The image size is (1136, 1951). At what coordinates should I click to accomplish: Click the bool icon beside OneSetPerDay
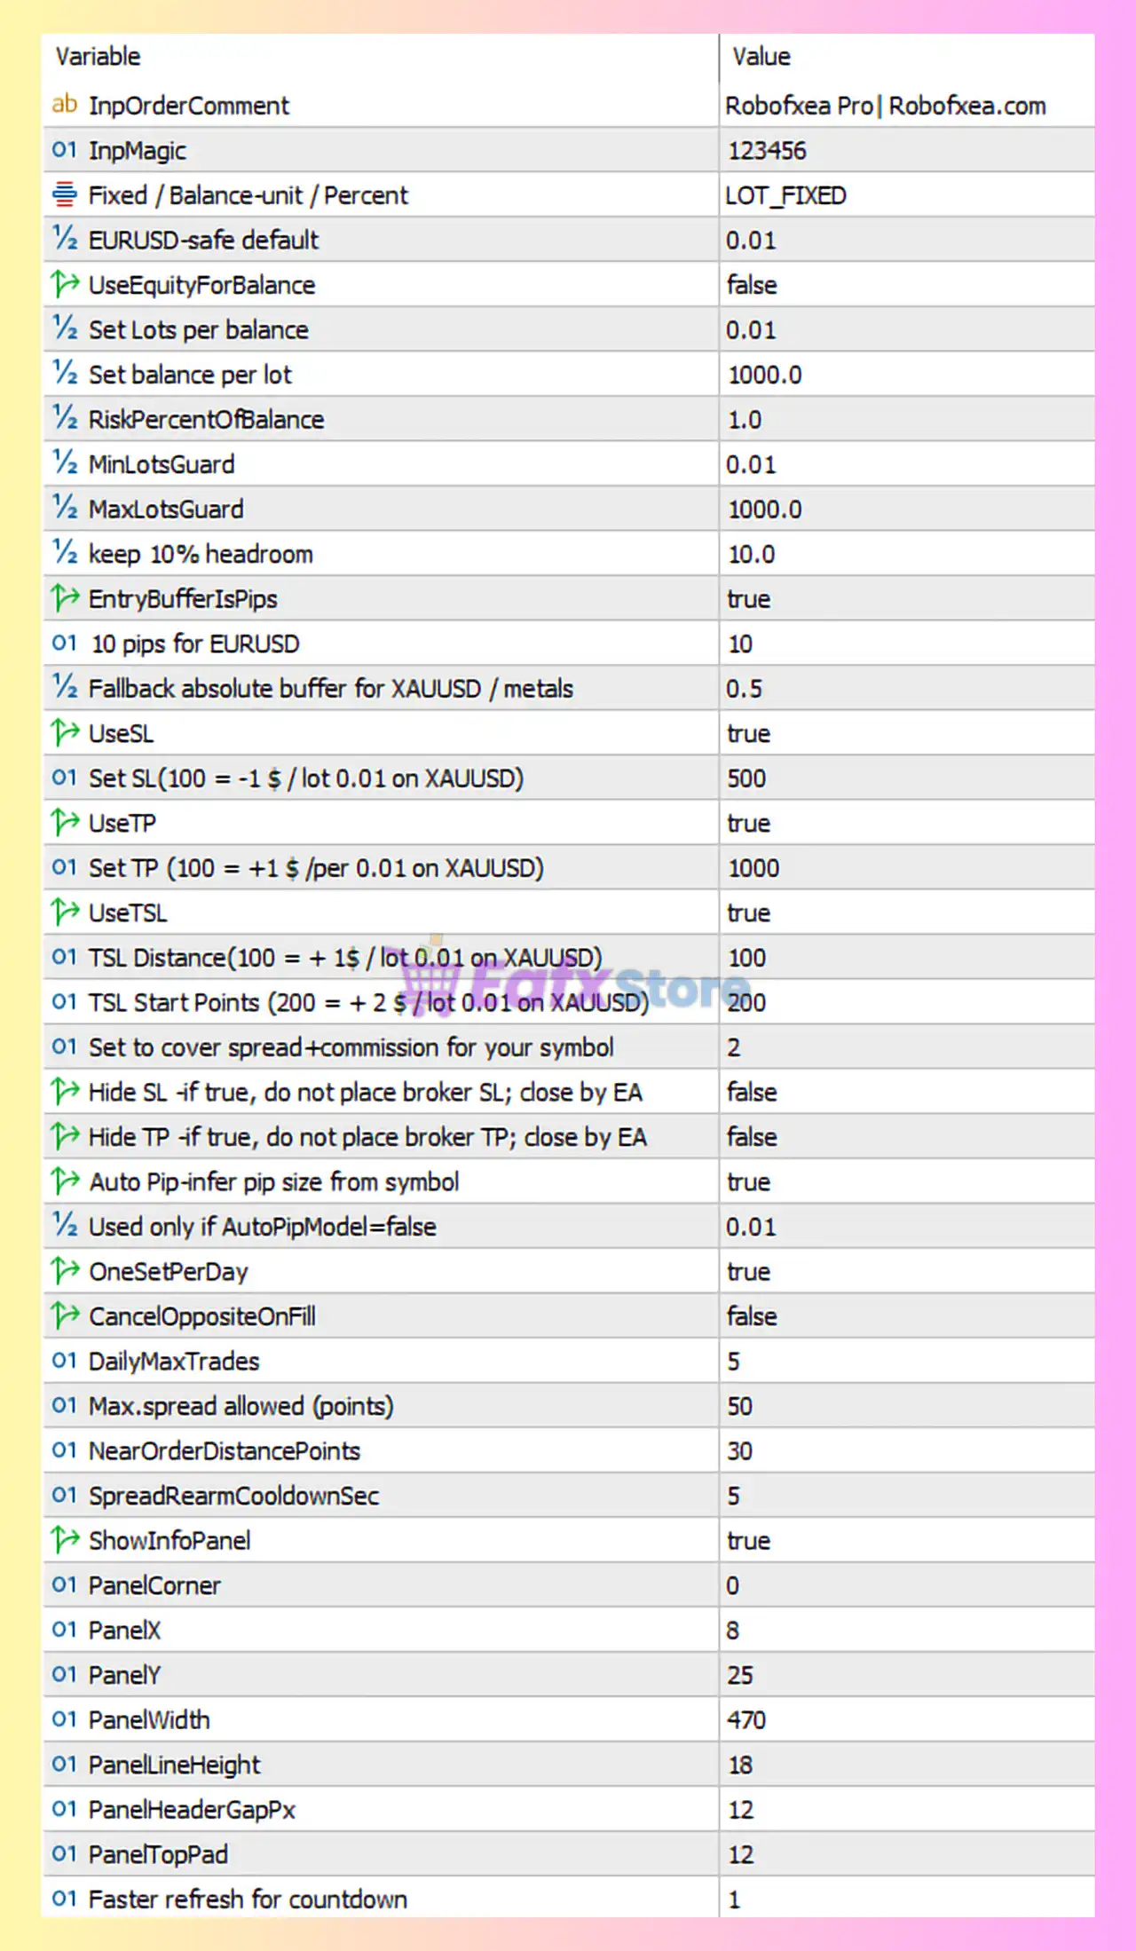pos(64,1270)
